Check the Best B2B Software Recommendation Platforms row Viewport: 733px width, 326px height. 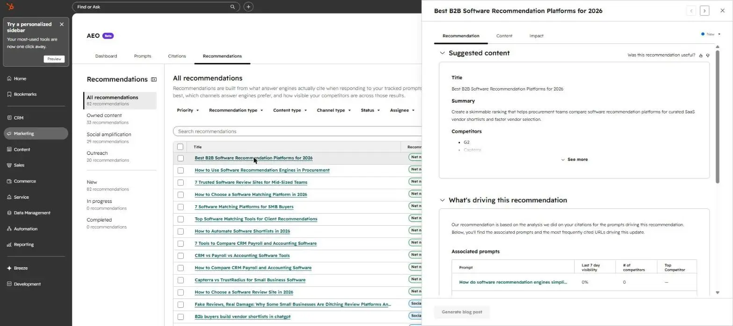(x=180, y=158)
